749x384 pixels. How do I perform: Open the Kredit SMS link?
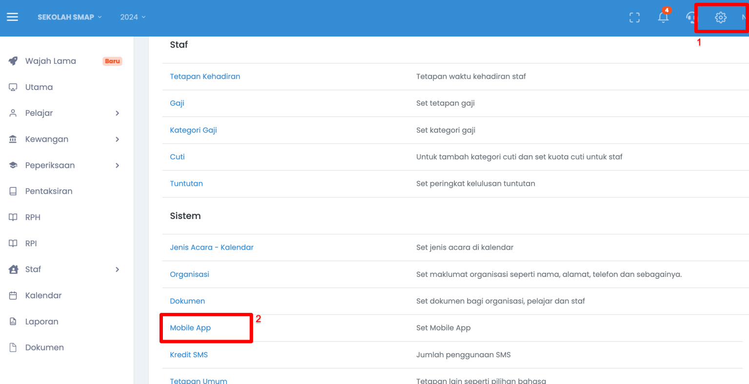coord(189,355)
